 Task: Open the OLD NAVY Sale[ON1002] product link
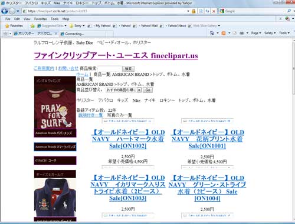(128, 139)
